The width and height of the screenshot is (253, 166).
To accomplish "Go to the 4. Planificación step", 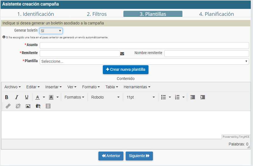I will pyautogui.click(x=216, y=14).
